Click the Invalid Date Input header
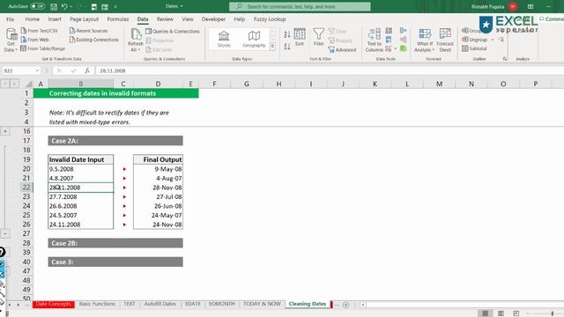 [x=80, y=159]
